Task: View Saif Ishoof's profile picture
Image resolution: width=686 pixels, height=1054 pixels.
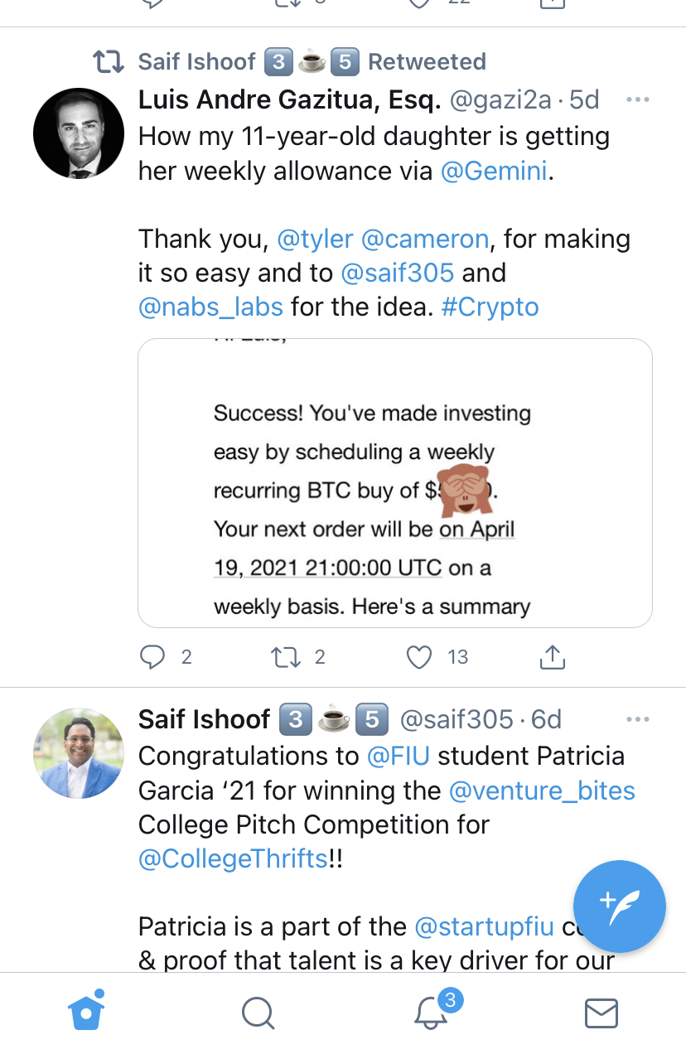Action: click(79, 752)
